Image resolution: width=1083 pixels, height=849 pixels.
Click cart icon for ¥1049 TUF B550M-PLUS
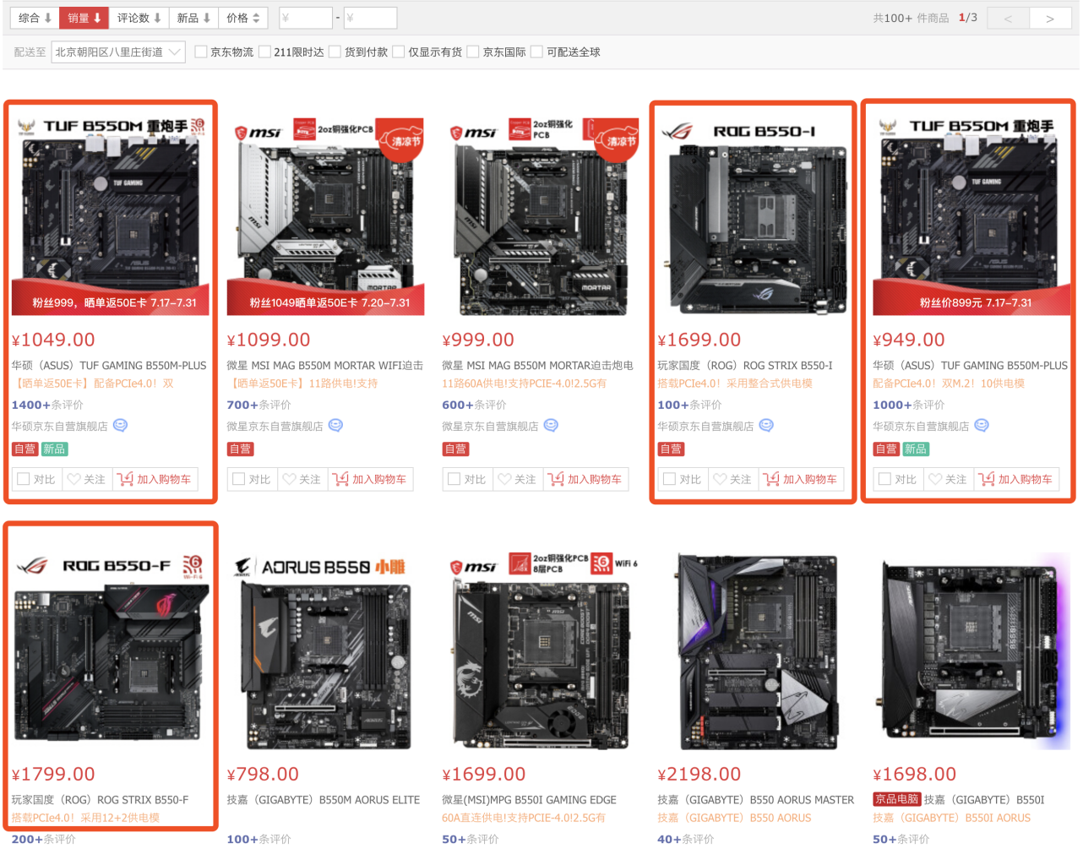pyautogui.click(x=125, y=479)
